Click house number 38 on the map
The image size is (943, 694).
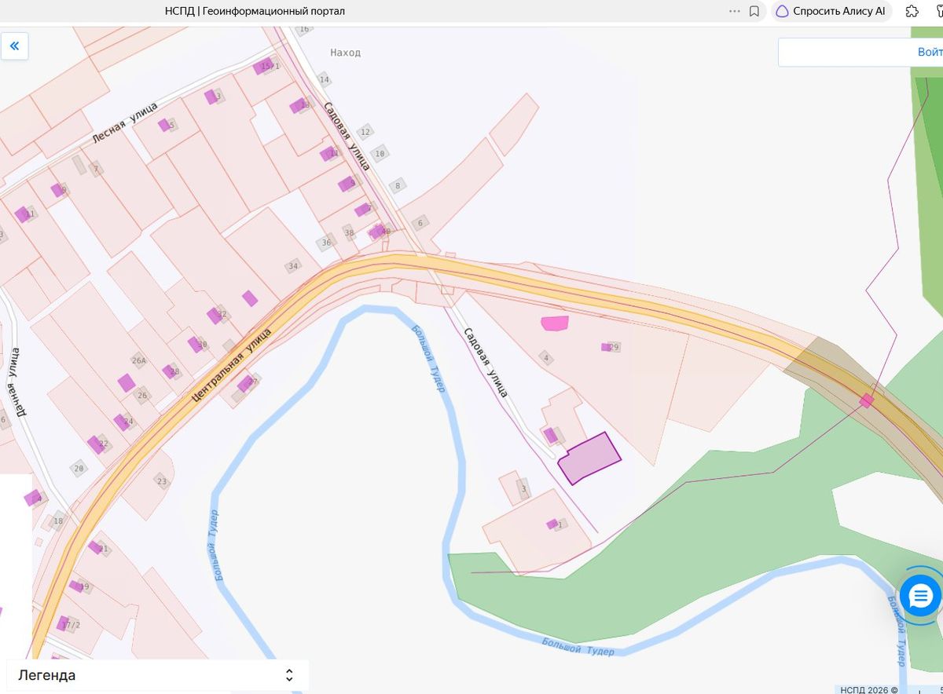[349, 233]
